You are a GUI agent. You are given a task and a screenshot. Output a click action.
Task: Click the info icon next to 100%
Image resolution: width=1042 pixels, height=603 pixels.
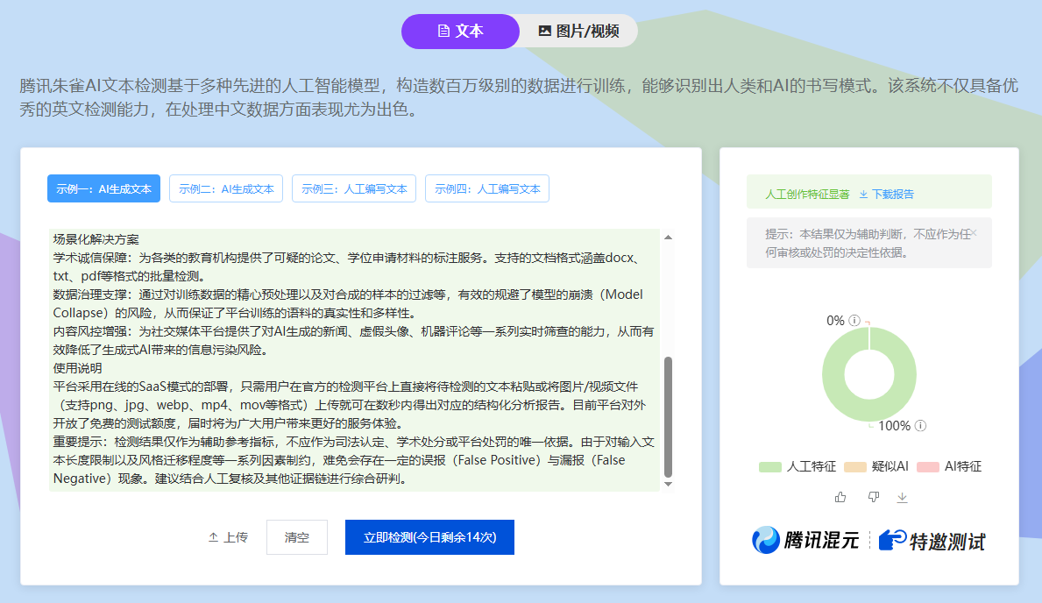[x=920, y=426]
